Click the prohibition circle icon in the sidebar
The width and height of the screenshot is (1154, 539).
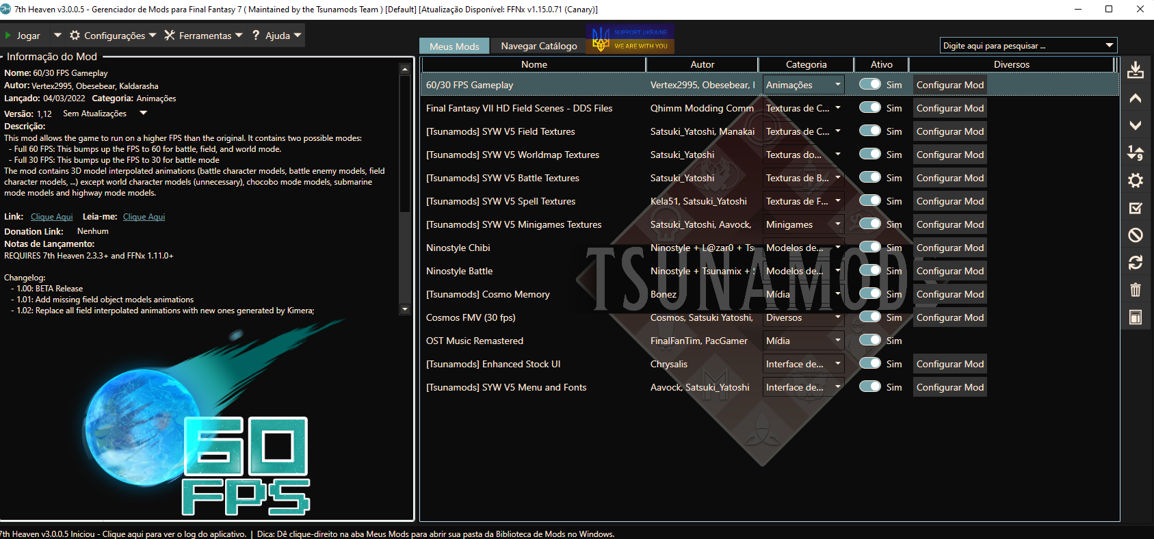tap(1136, 235)
